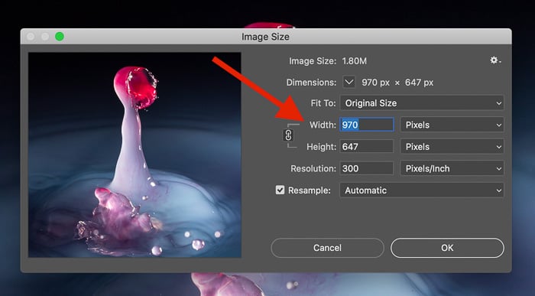
Task: Confirm with the OK button
Action: tap(447, 248)
